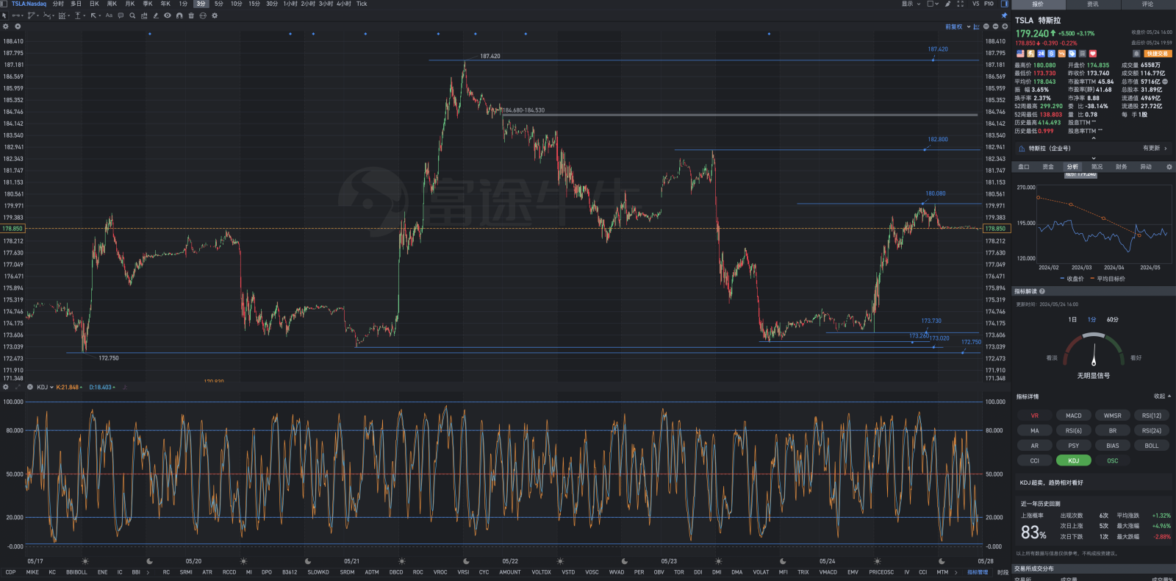The height and width of the screenshot is (581, 1176).
Task: Zoom in chart with plus circle
Action: coord(1005,26)
